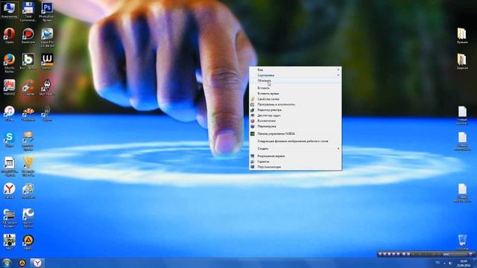Launch AIMP desktop shortcut
This screenshot has width=477, height=268.
pyautogui.click(x=28, y=242)
